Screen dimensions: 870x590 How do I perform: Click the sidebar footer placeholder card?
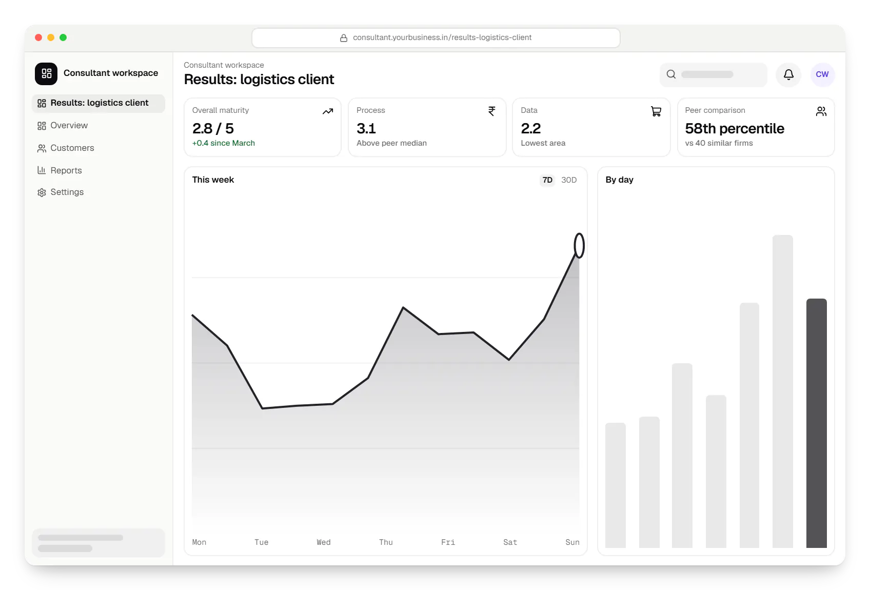point(98,543)
